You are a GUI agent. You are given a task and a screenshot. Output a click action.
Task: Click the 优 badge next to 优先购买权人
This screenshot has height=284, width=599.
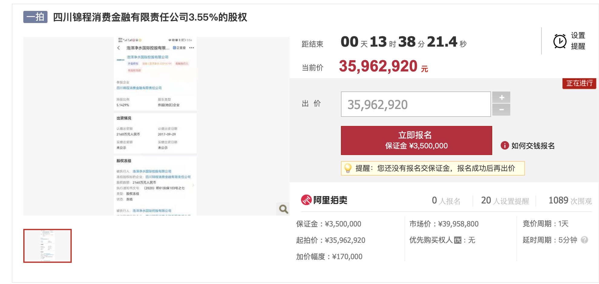pos(457,240)
